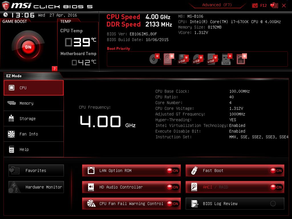Switch to Advanced (F7) mode
This screenshot has height=219, width=292.
click(x=217, y=5)
